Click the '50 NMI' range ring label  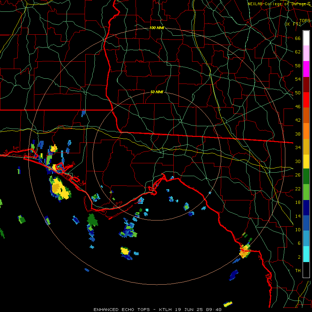tap(157, 92)
